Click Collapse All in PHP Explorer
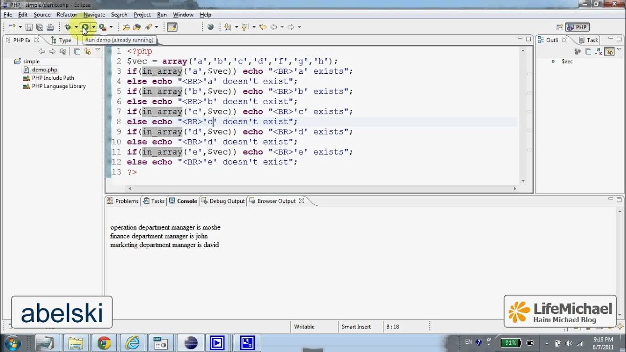Viewport: 626px width, 352px height. [x=77, y=51]
